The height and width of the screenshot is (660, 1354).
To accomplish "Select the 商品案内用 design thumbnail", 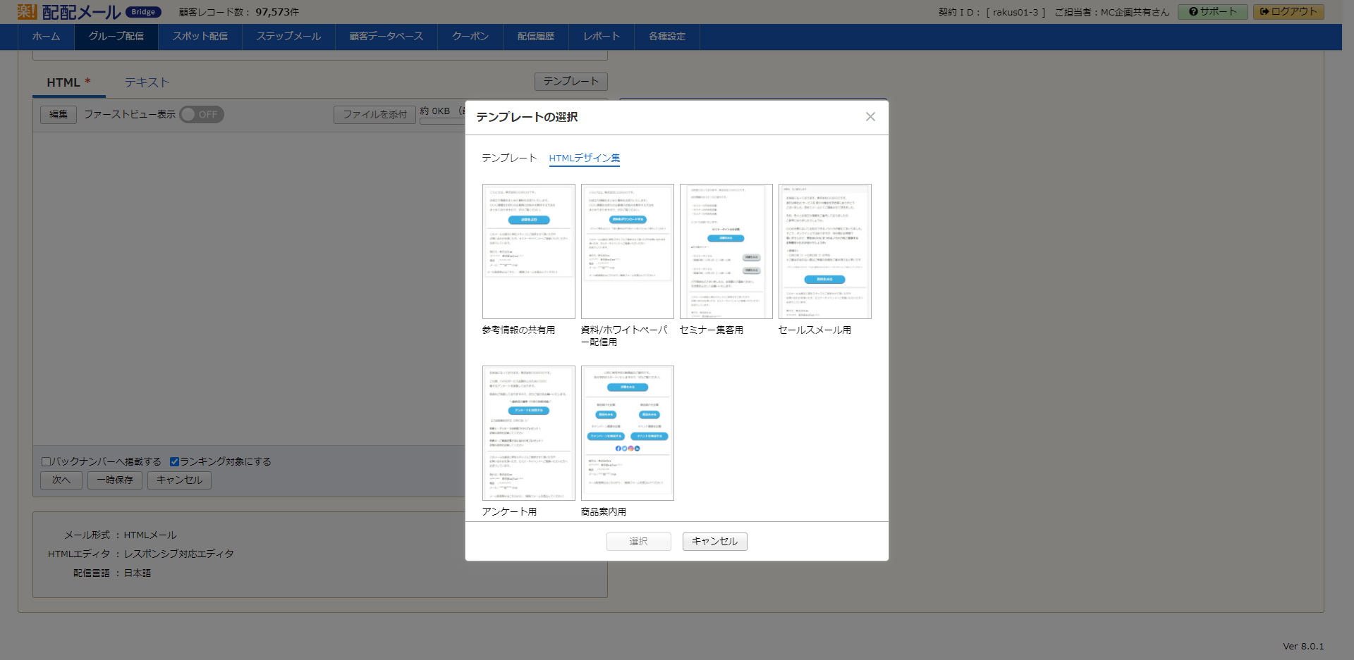I will pyautogui.click(x=627, y=432).
